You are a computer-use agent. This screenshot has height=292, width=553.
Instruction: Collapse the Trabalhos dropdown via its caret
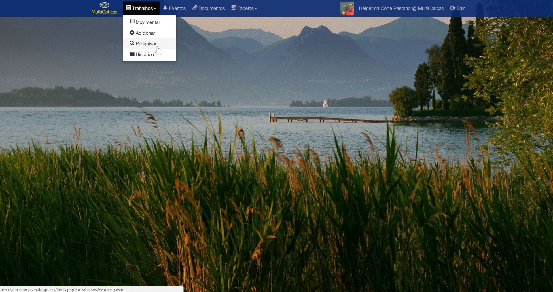coord(155,9)
